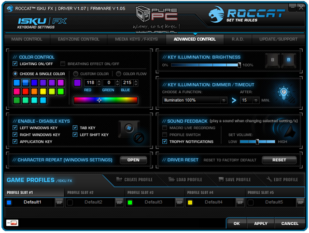This screenshot has width=309, height=233.
Task: Click the dim key brightness preview icon
Action: tap(273, 60)
